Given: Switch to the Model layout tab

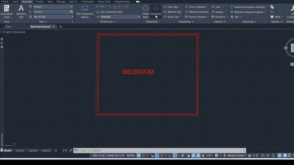Looking at the screenshot, I should [x=7, y=150].
